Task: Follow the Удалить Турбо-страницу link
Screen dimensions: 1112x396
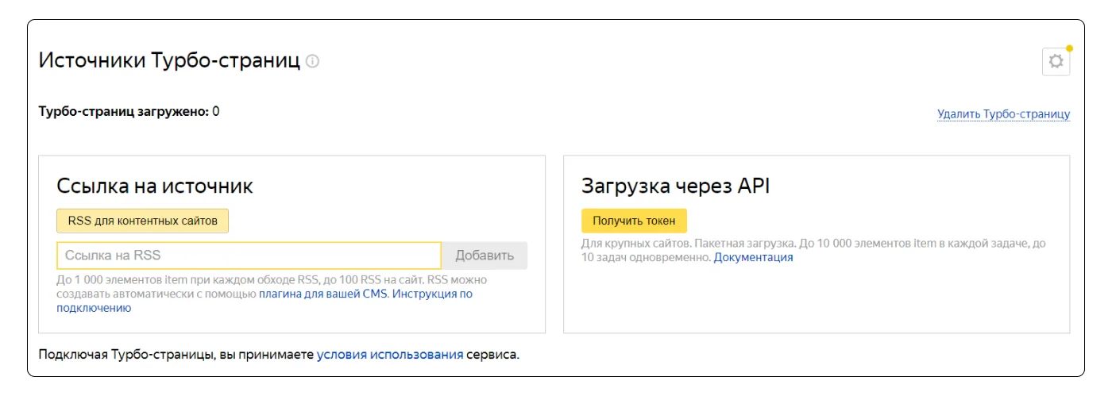Action: pyautogui.click(x=1003, y=114)
